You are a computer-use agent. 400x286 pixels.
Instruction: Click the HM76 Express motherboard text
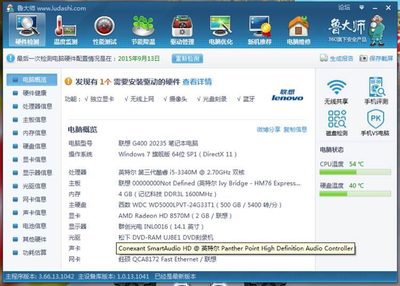(x=209, y=183)
